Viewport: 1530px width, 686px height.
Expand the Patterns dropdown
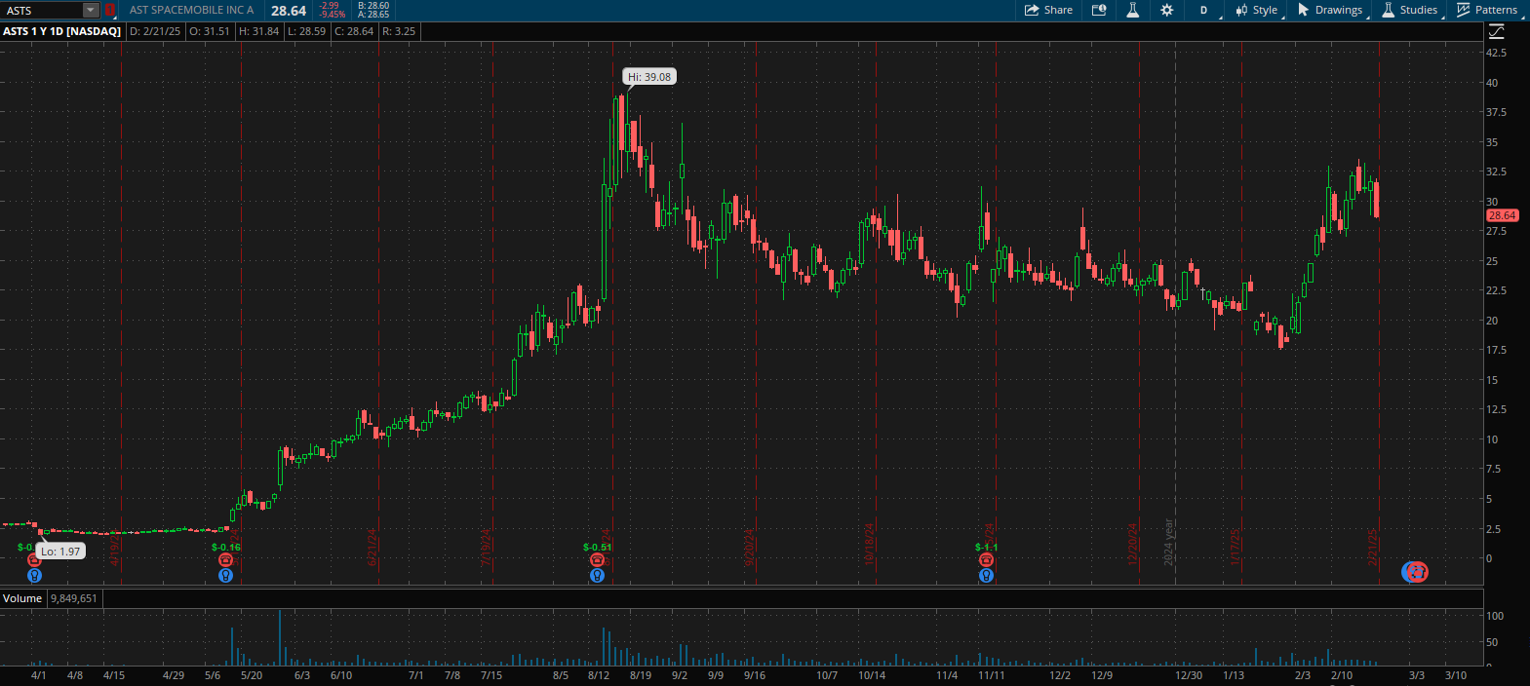(1487, 10)
